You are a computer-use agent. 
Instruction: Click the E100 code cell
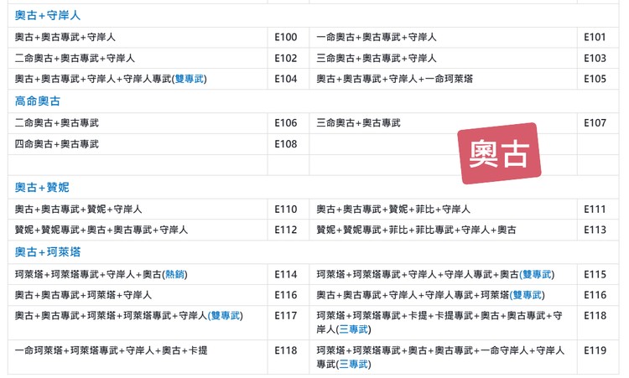[x=285, y=38]
